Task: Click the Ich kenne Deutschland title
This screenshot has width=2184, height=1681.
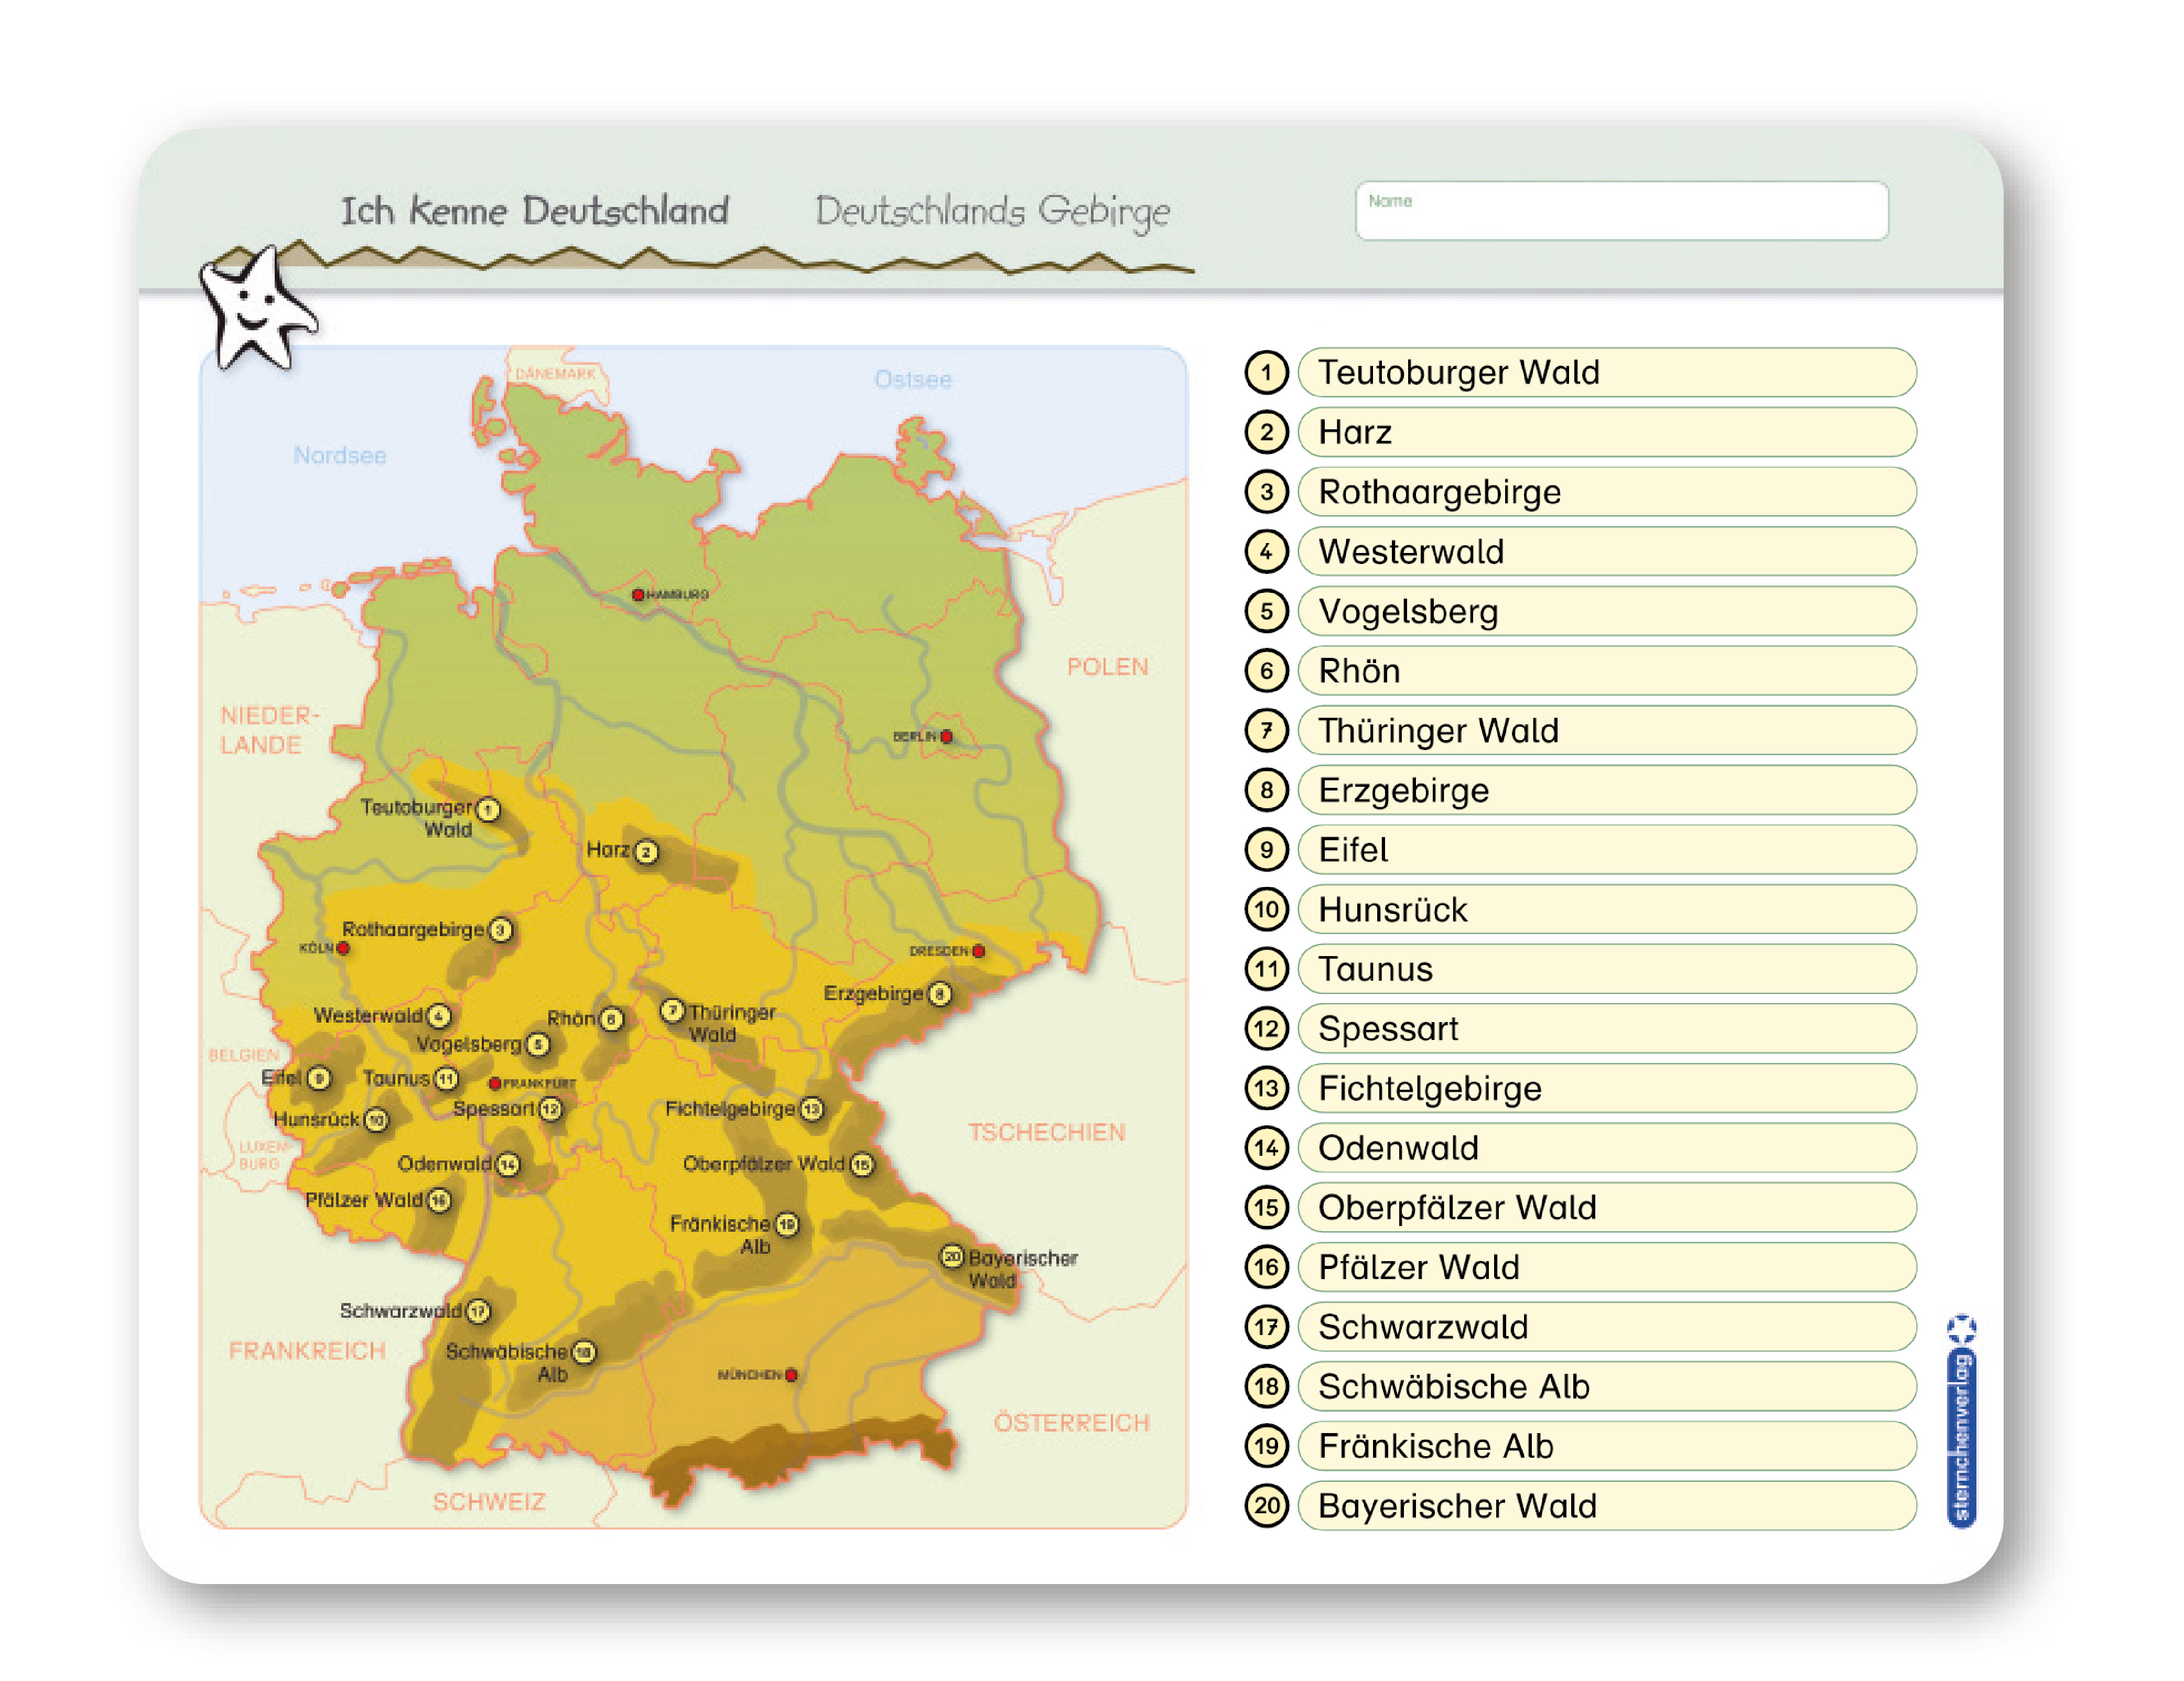Action: [x=534, y=211]
